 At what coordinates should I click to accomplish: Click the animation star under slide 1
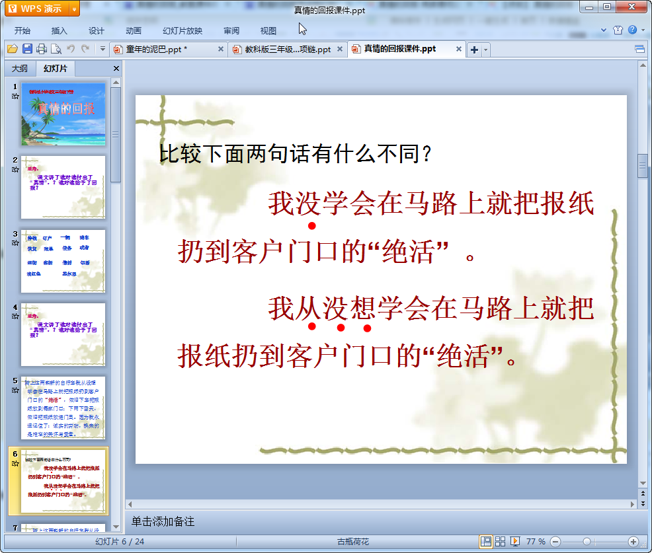(x=15, y=96)
